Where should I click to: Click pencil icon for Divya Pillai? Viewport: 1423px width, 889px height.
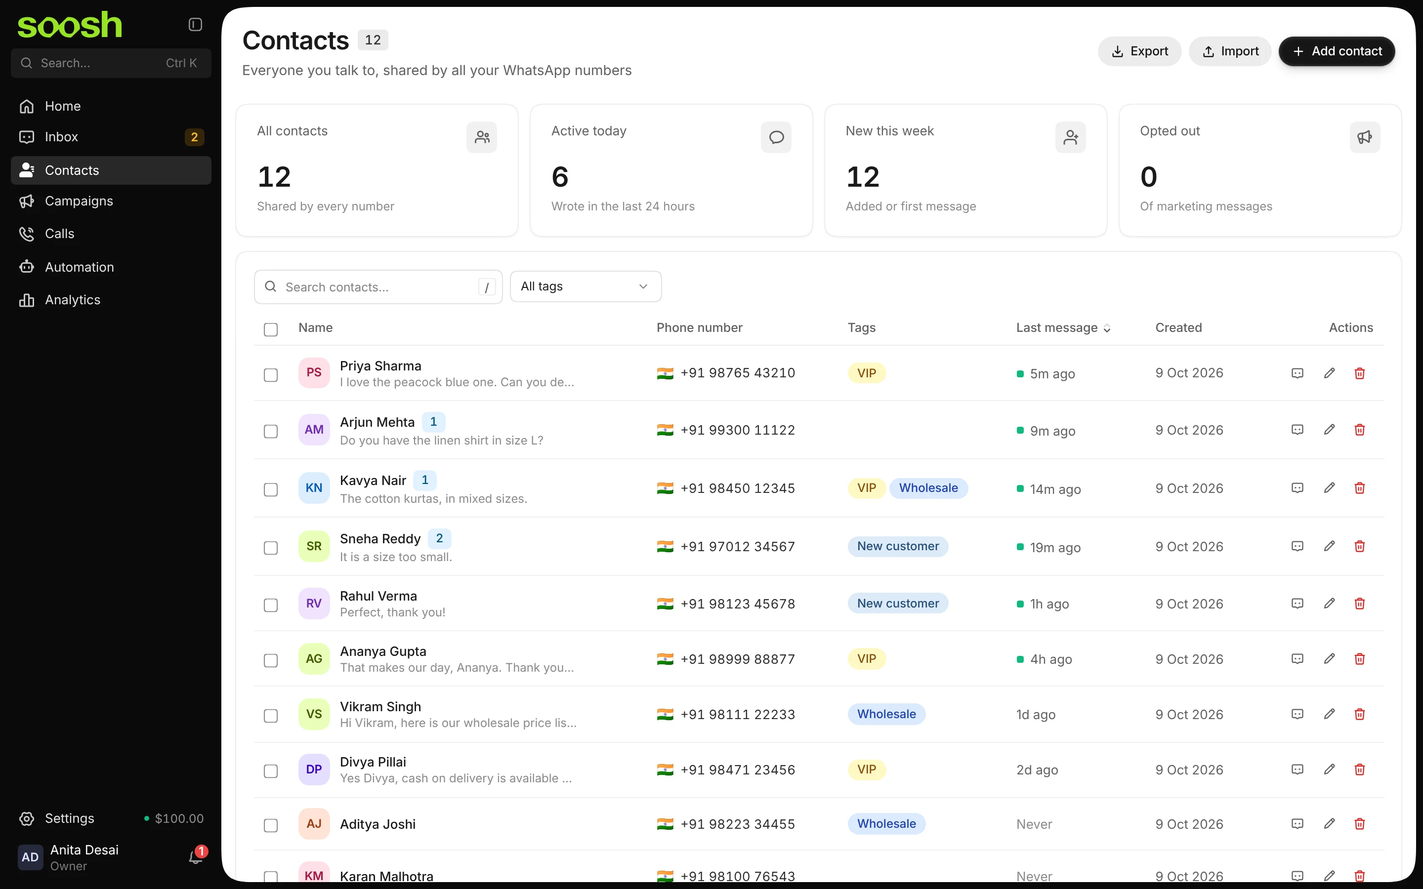click(x=1329, y=769)
